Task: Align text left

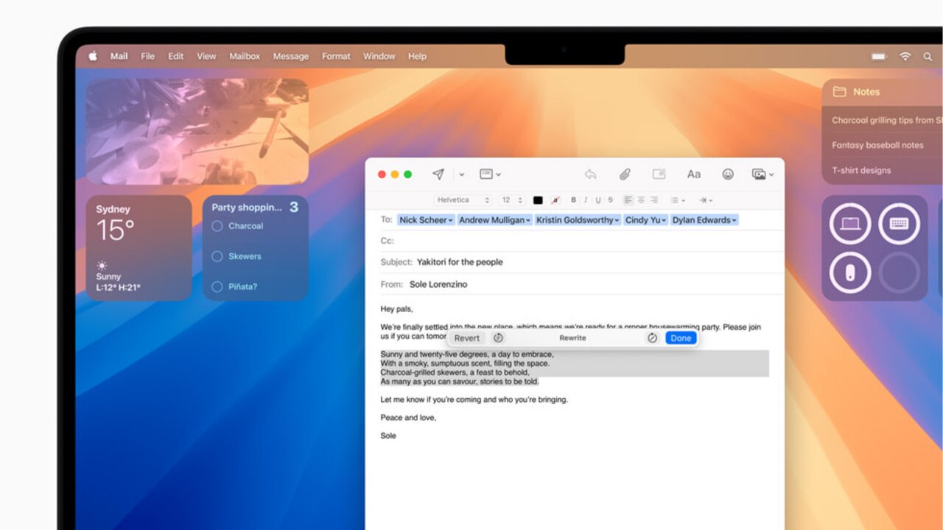Action: coord(628,200)
